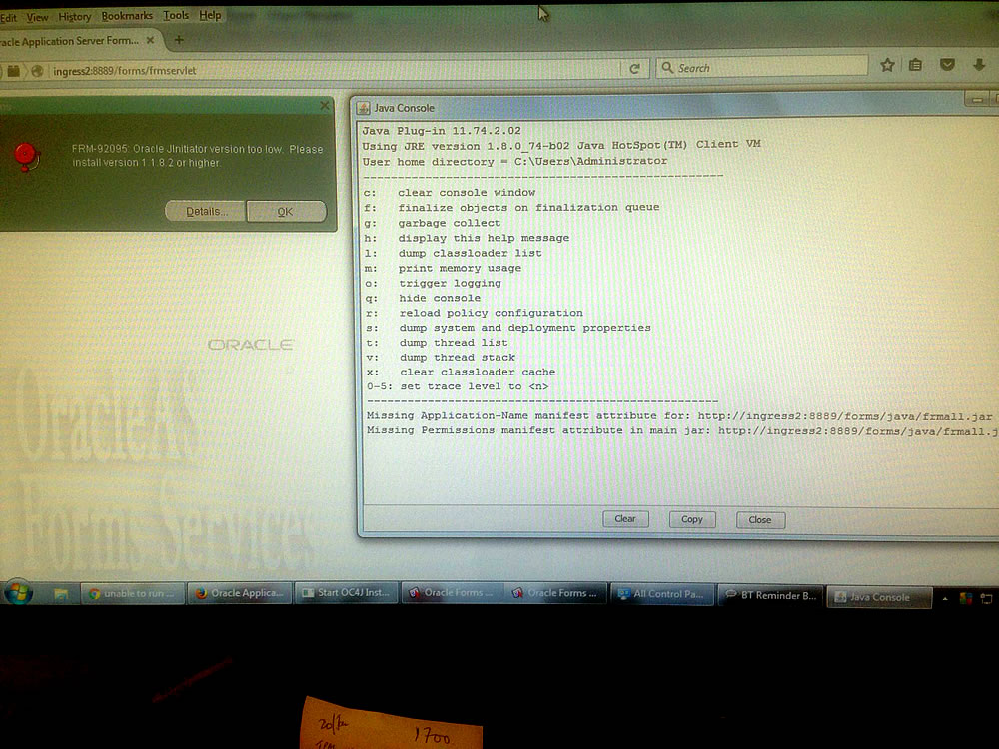Open the Tools menu

[176, 16]
